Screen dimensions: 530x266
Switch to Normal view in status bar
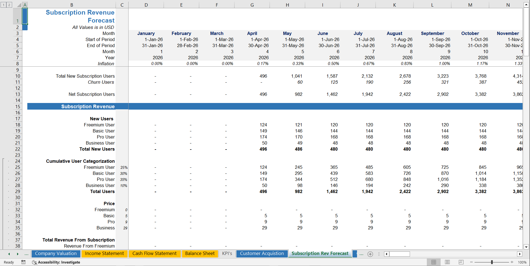pyautogui.click(x=433, y=262)
